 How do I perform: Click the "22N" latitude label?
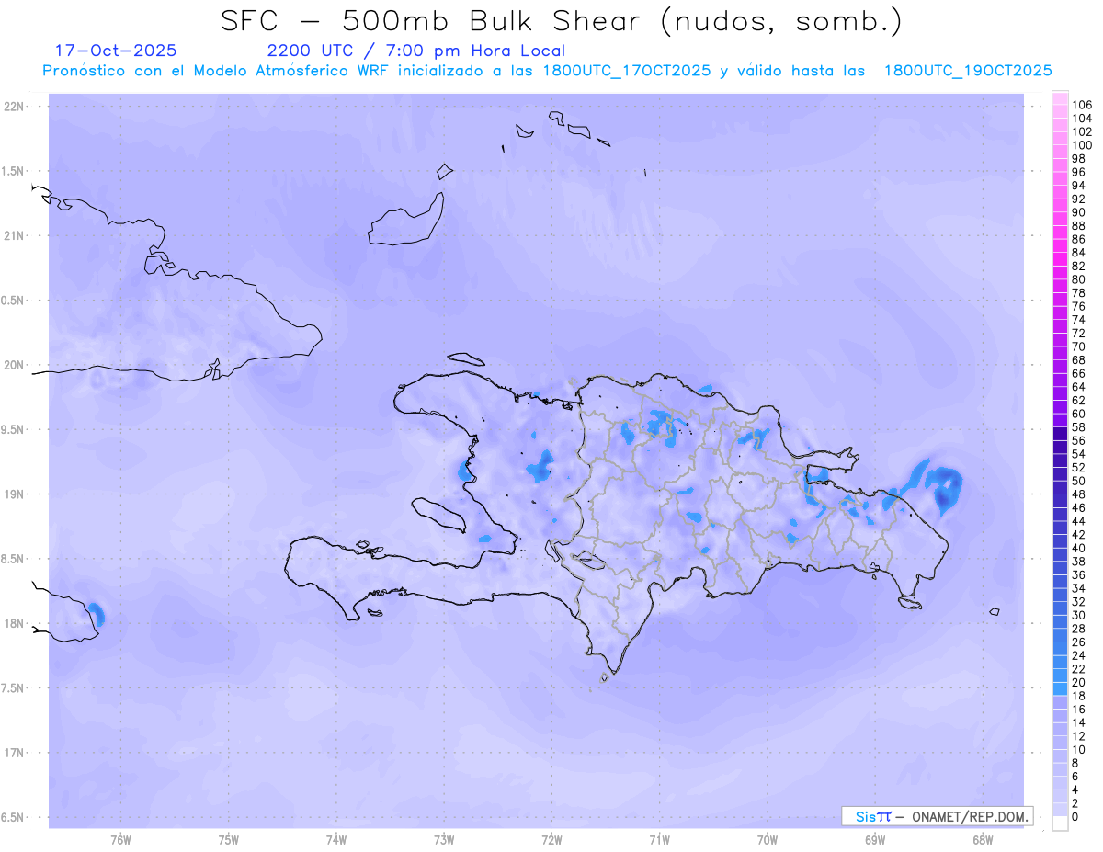tap(14, 107)
